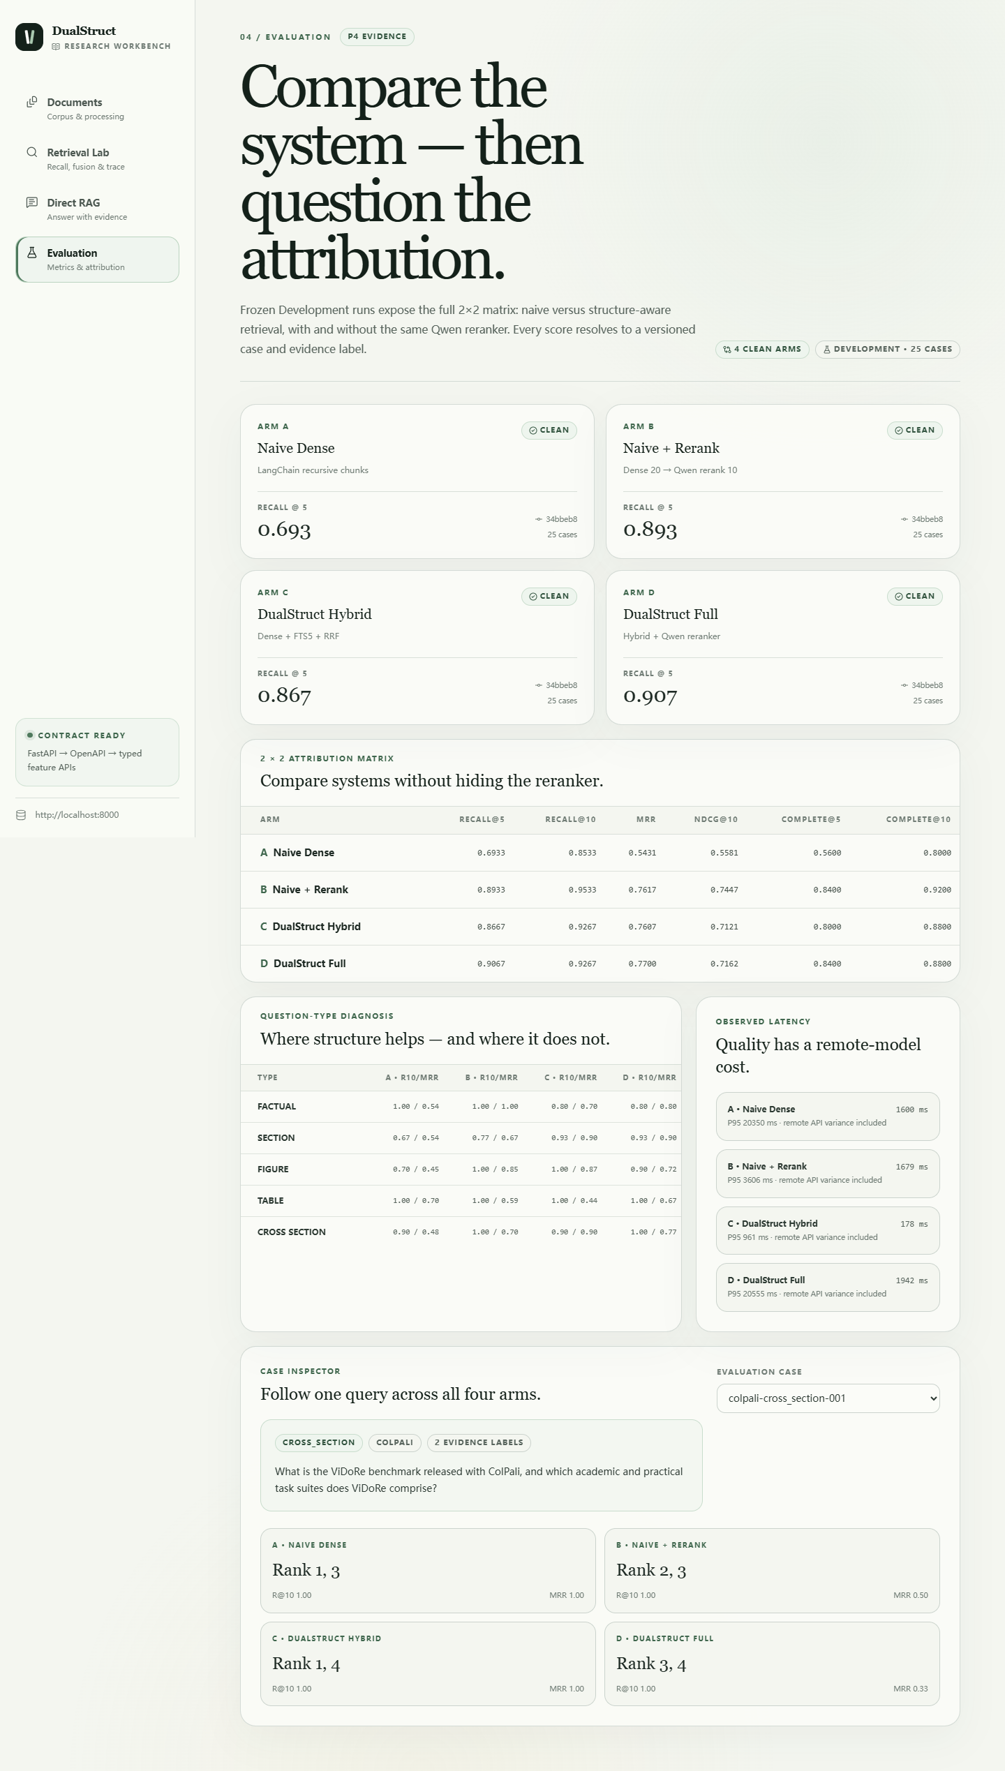Image resolution: width=1005 pixels, height=1771 pixels.
Task: Click the COLPALI tag
Action: click(x=394, y=1442)
